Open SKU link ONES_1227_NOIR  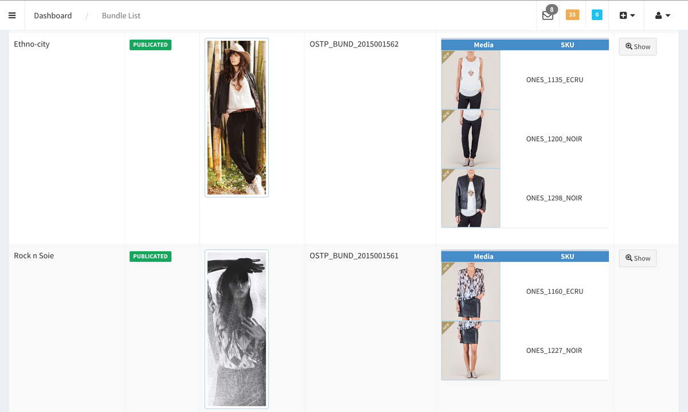(x=554, y=350)
